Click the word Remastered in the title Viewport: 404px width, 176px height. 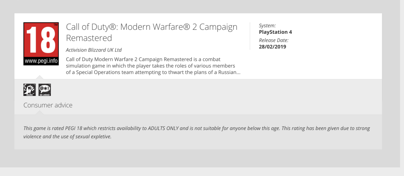point(89,38)
